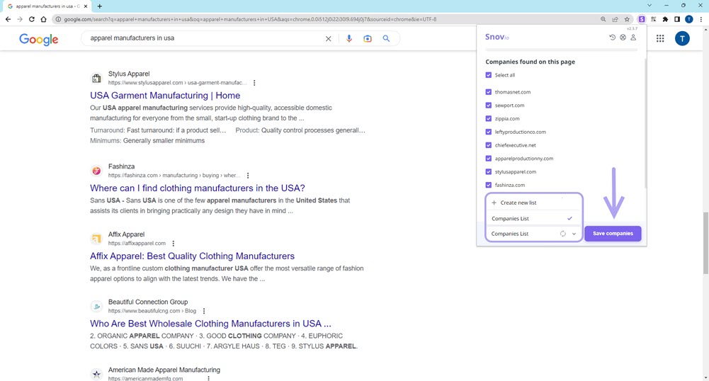Open Snov.io account profile icon

coord(633,38)
